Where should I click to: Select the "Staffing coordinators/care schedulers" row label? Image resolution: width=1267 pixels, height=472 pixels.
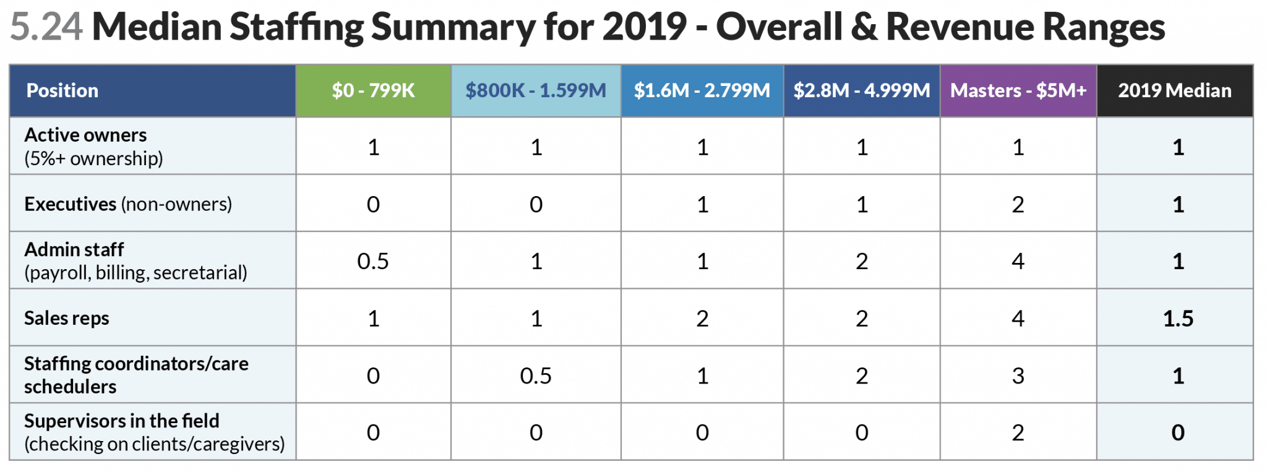[x=136, y=375]
